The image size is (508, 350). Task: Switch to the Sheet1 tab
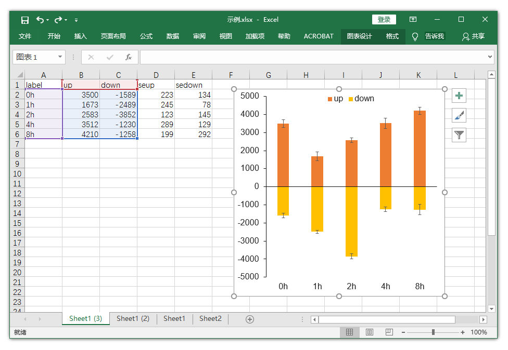click(174, 319)
